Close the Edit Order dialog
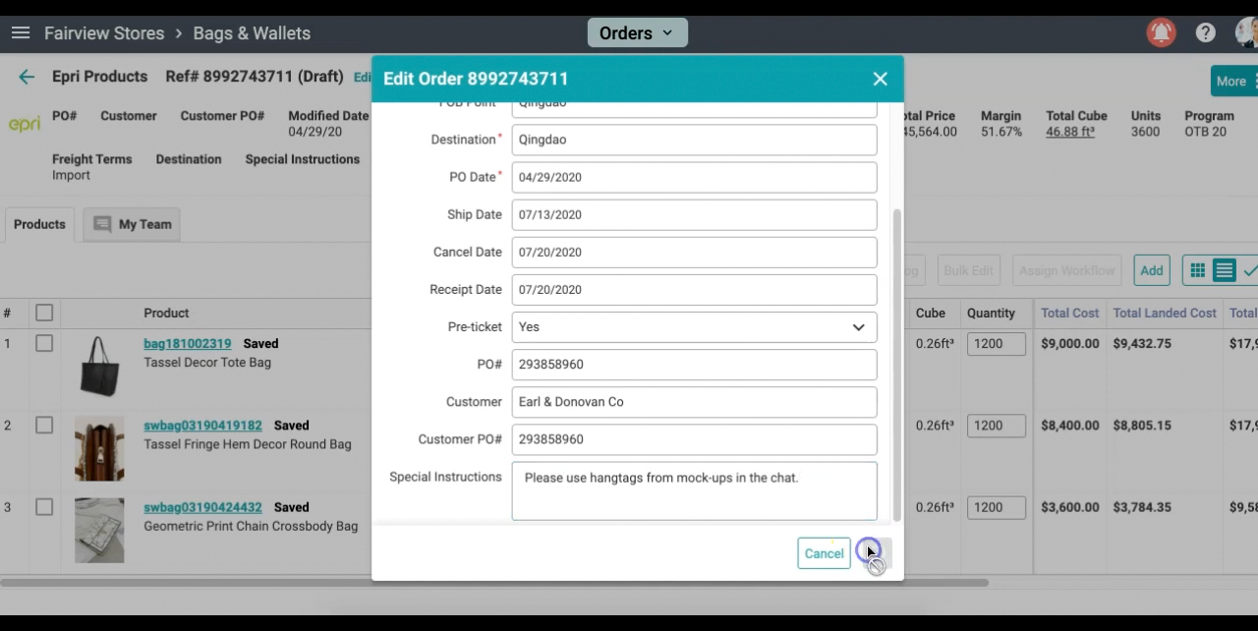 [880, 79]
